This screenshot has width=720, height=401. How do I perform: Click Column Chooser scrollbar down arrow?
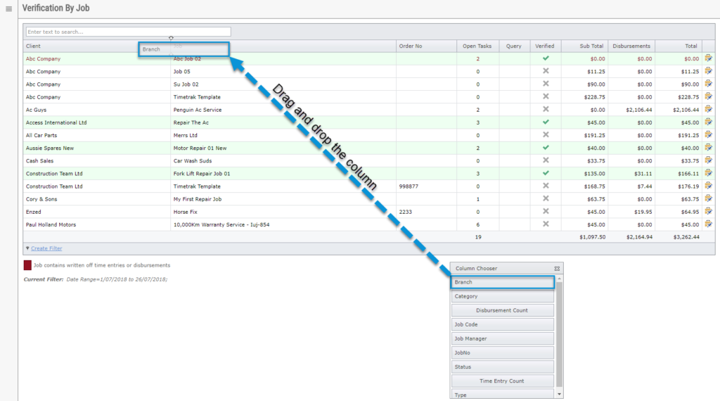(x=559, y=394)
